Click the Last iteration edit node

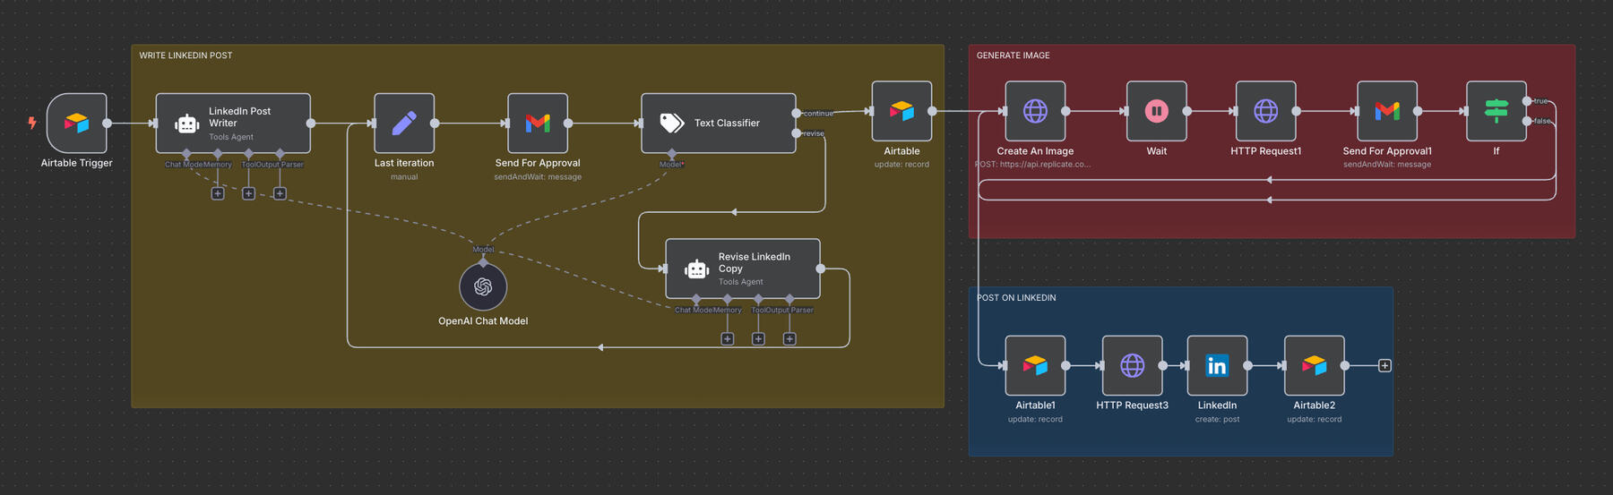pos(404,124)
